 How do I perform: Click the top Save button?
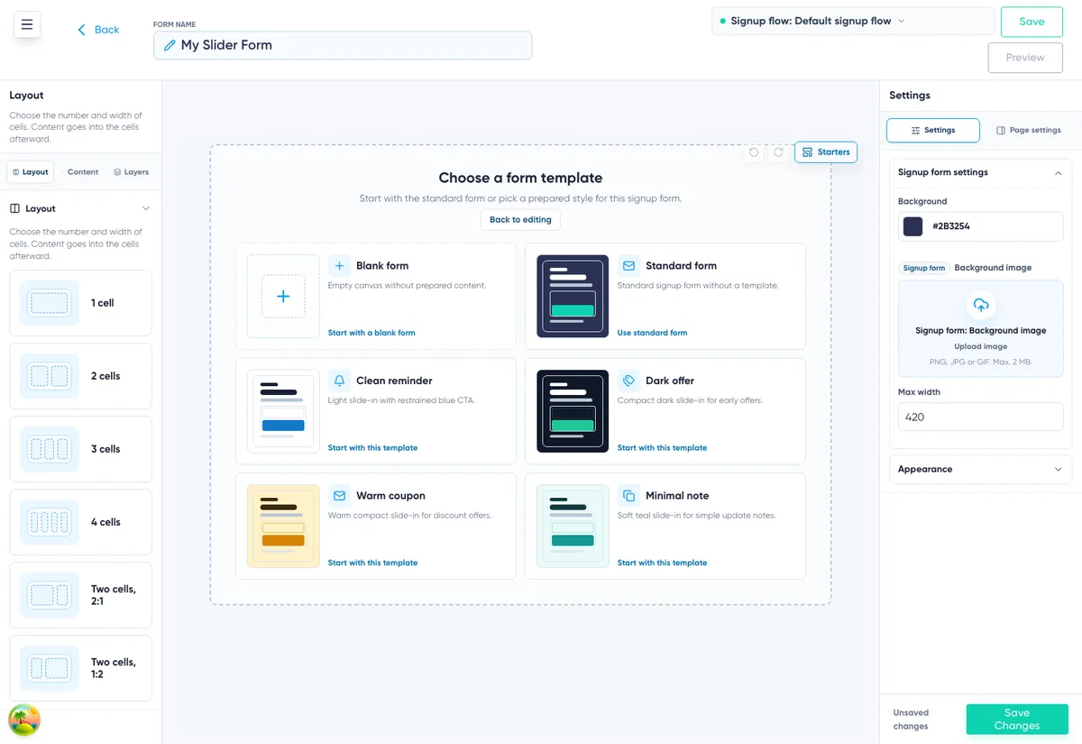[x=1032, y=22]
